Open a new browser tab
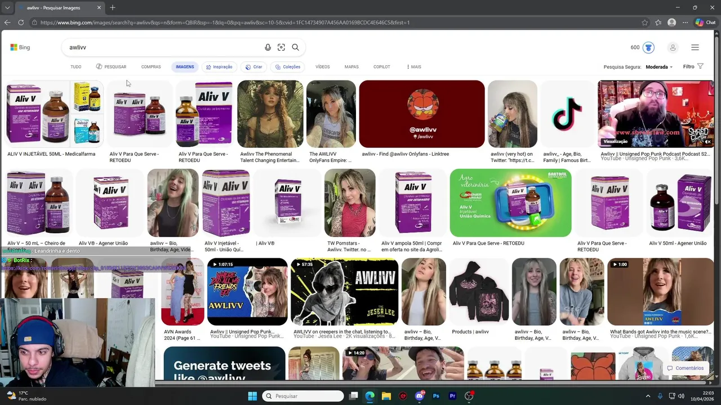Screen dimensions: 721x405 pos(113,7)
